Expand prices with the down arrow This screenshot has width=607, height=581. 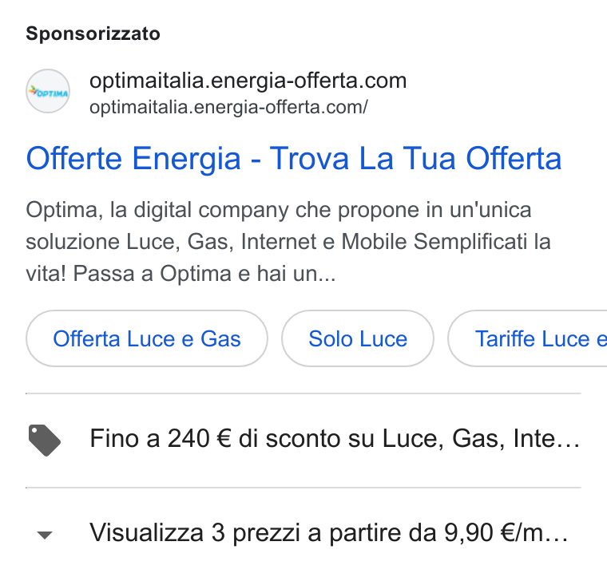(45, 535)
